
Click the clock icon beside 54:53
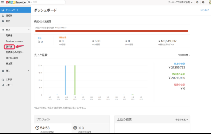37,128
